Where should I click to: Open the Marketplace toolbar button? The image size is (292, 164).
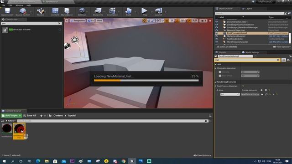(67, 12)
